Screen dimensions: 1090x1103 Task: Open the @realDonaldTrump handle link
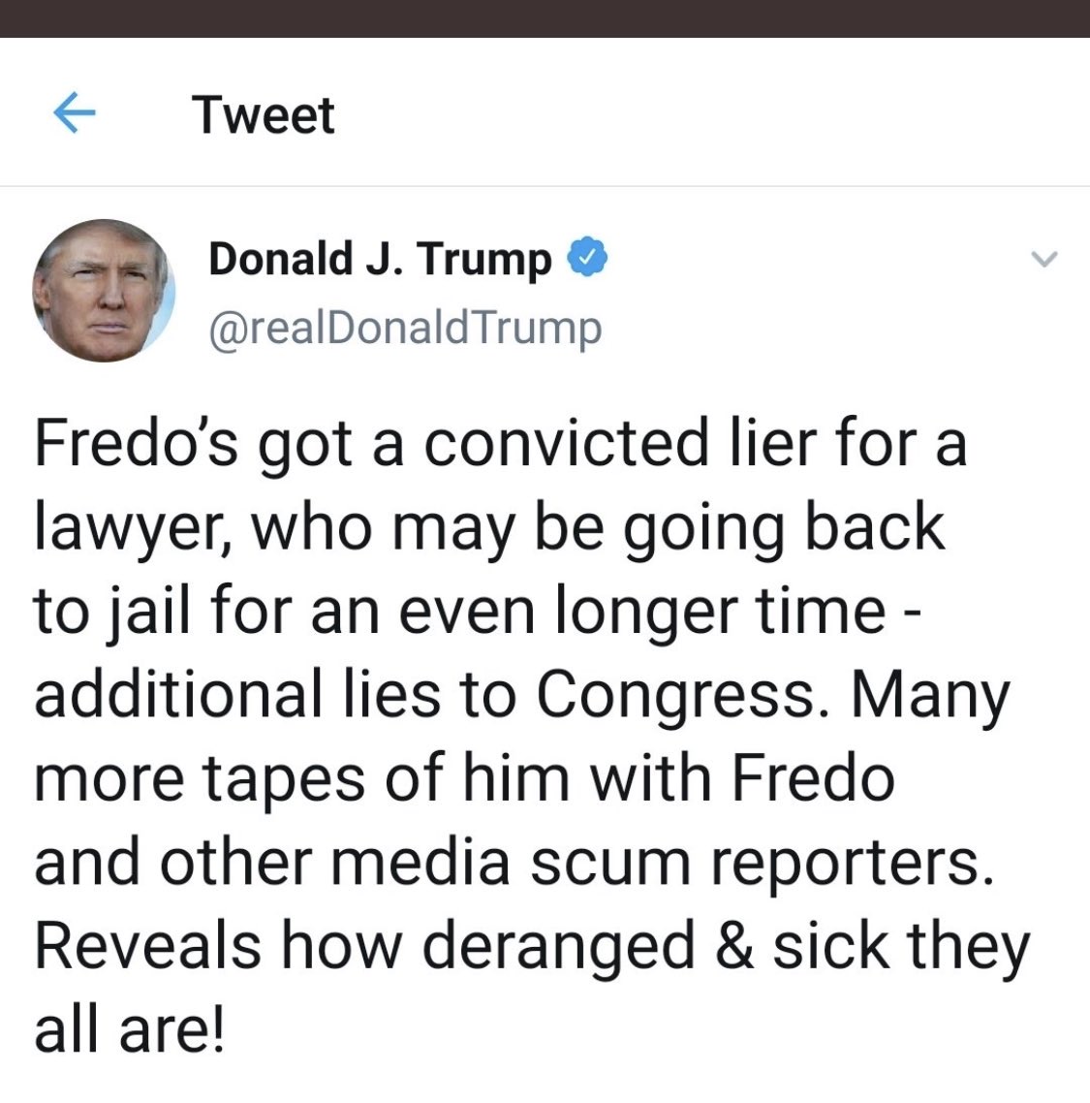pyautogui.click(x=405, y=328)
